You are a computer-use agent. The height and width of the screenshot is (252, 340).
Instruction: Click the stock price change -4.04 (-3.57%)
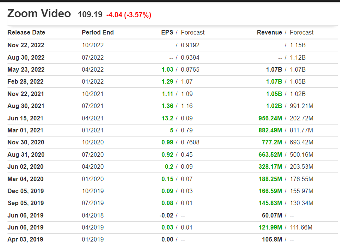pos(129,15)
